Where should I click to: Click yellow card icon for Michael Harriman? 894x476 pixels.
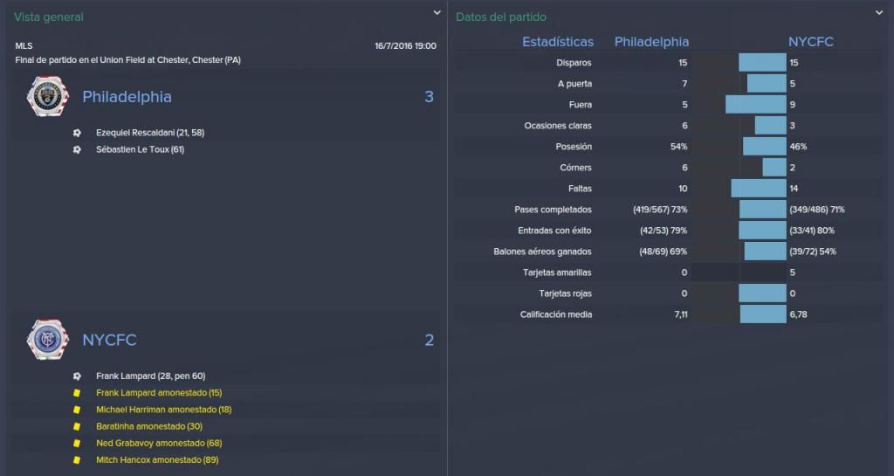77,410
